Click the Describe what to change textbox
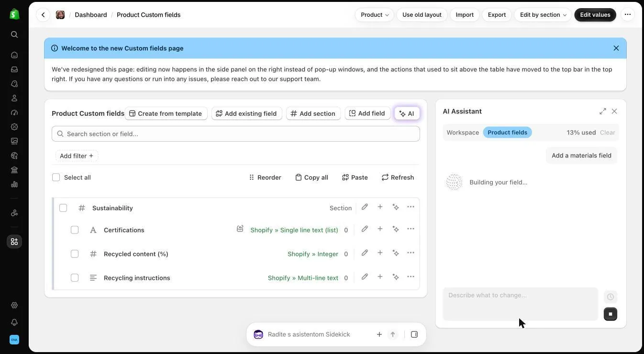The image size is (644, 354). pyautogui.click(x=521, y=304)
